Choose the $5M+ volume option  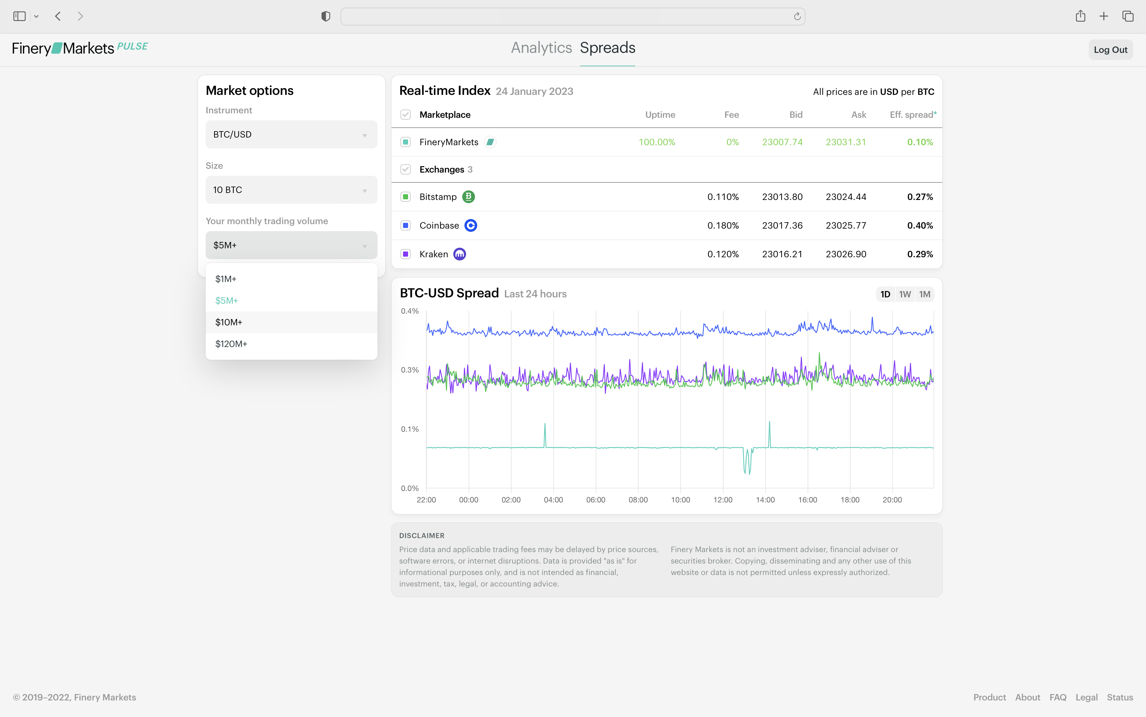click(x=292, y=301)
